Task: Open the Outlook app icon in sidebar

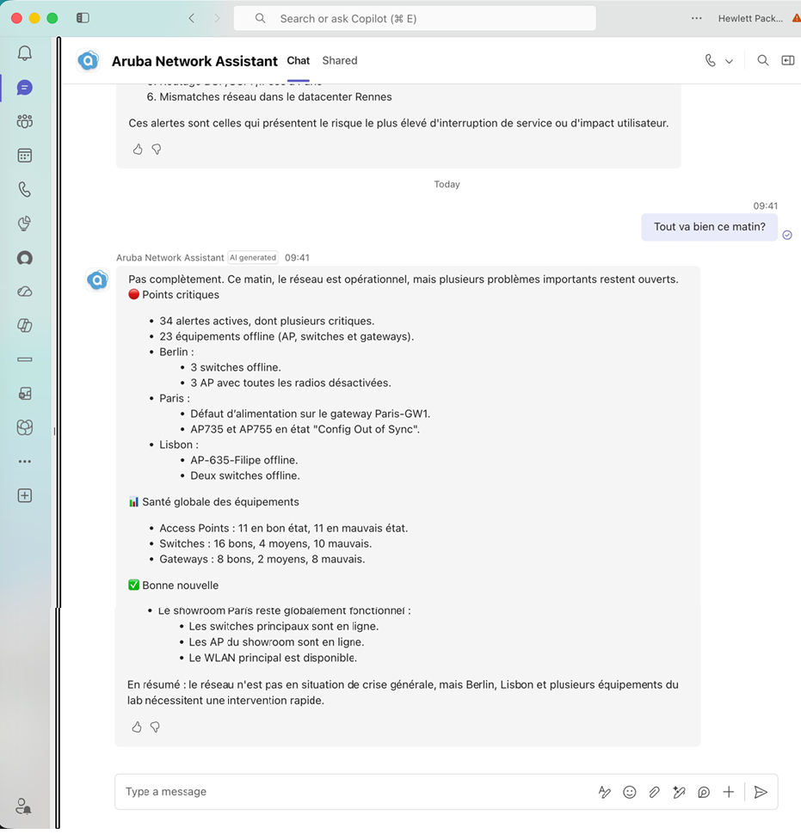Action: tap(24, 394)
